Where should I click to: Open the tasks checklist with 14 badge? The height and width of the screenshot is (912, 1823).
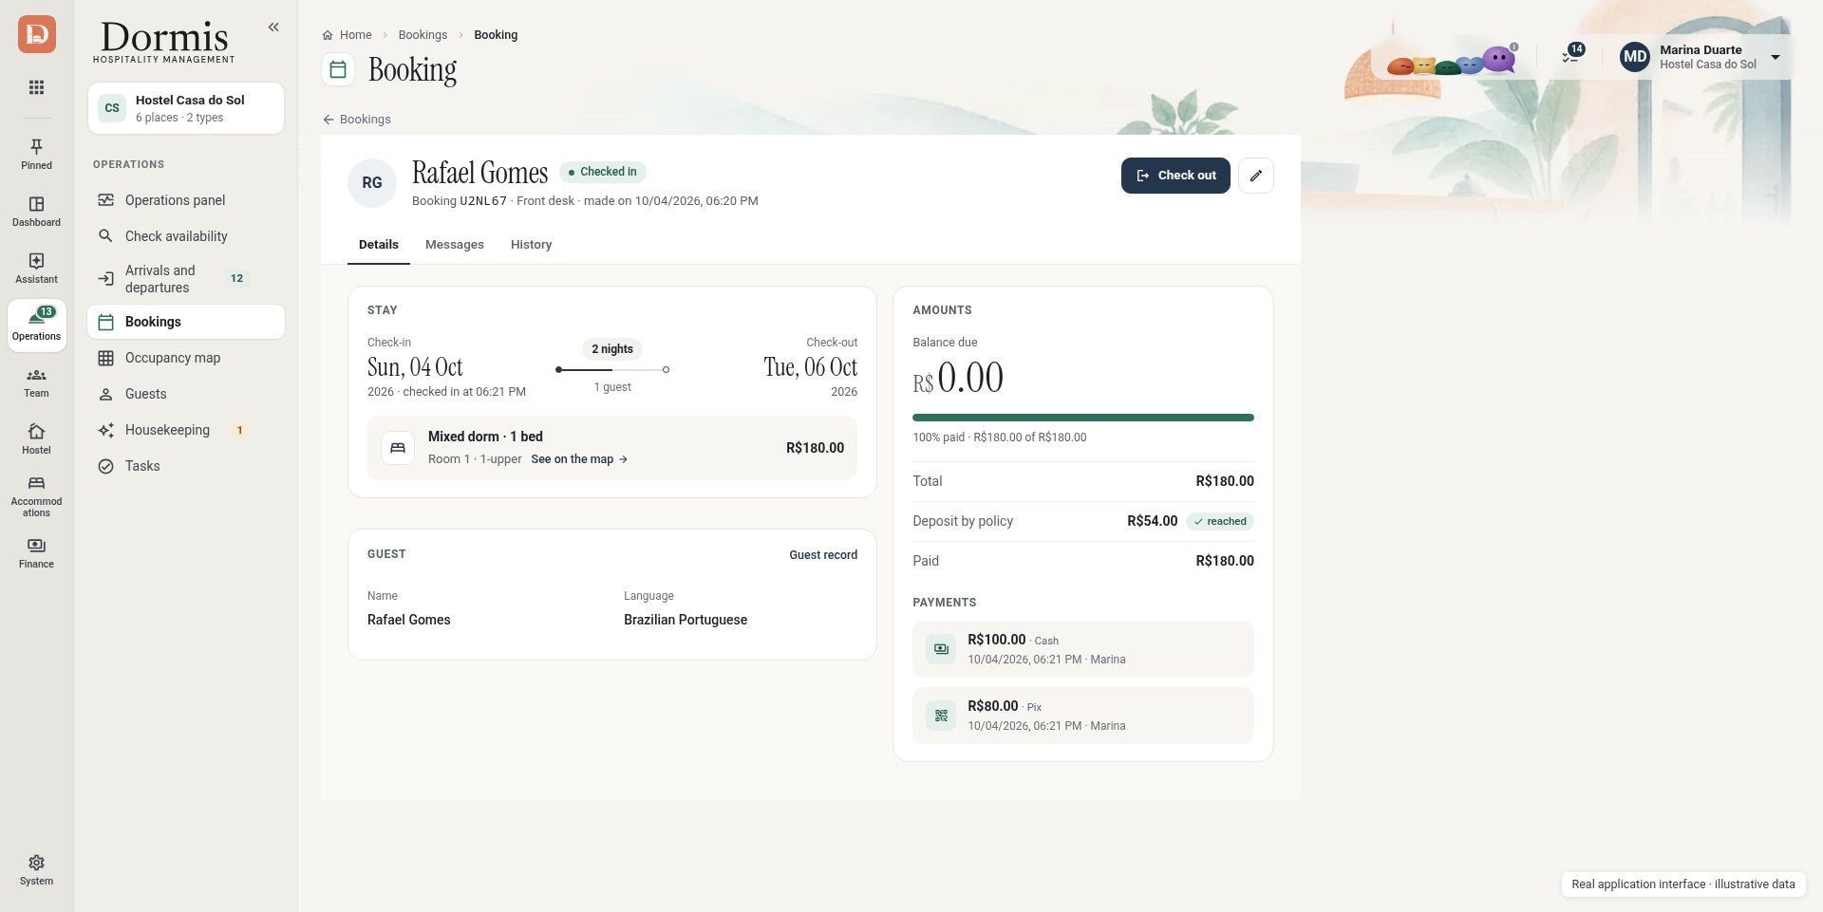click(x=1571, y=55)
